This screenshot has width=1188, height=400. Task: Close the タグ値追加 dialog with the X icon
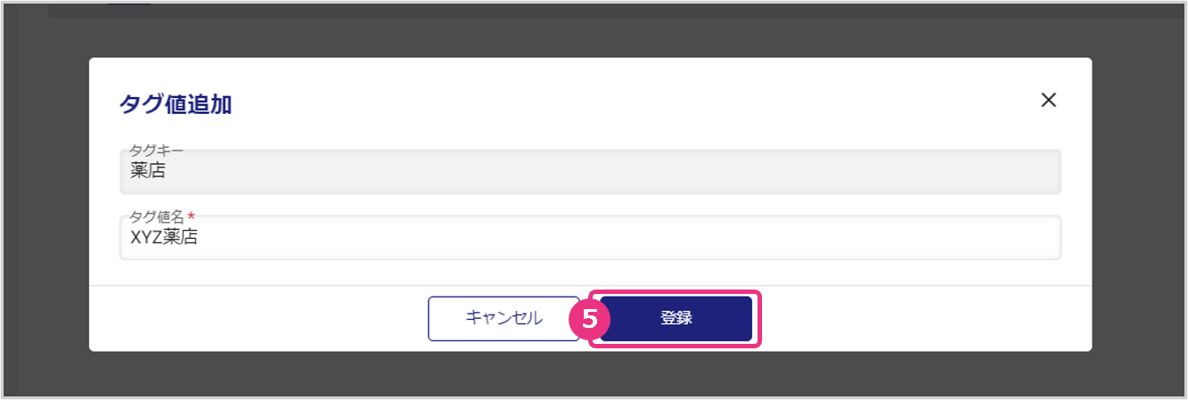pos(1048,100)
